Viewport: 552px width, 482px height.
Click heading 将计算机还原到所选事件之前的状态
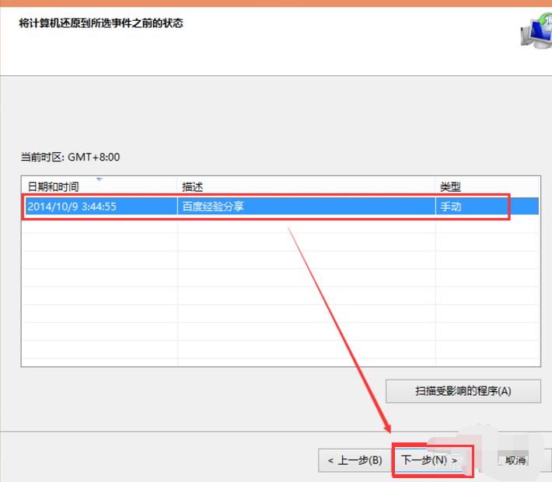102,23
